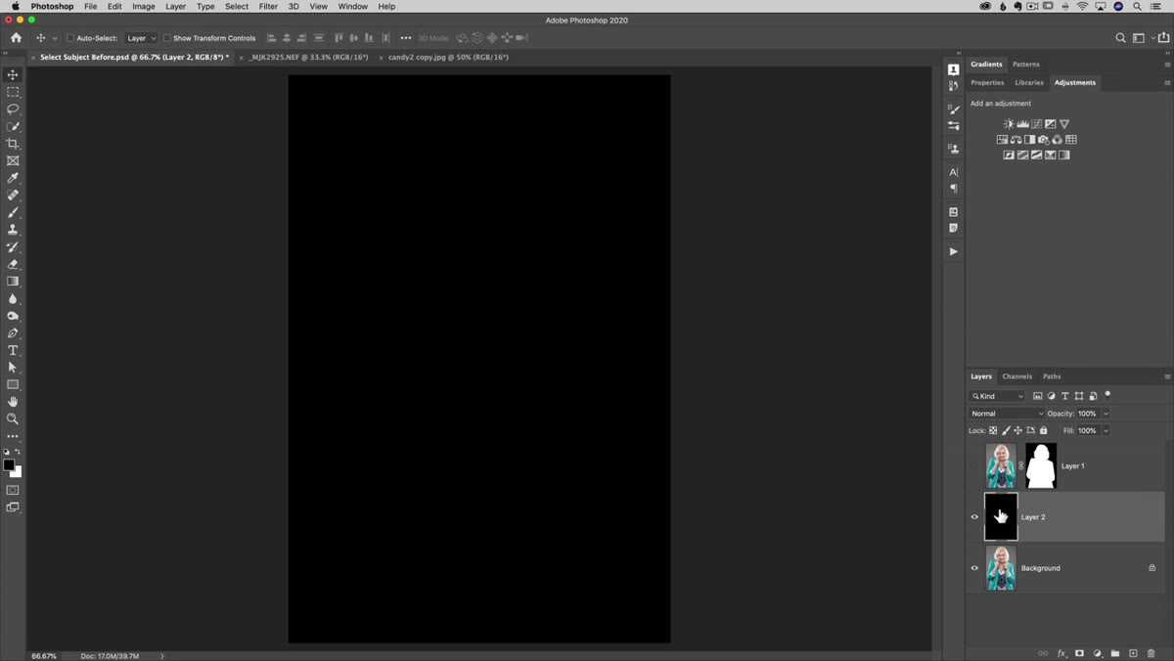
Task: Click the Layer 1 mask thumbnail
Action: point(1041,466)
